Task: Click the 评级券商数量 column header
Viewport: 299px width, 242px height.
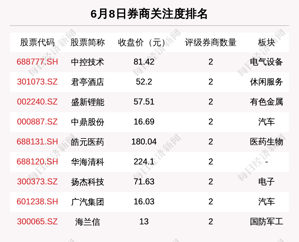Action: point(211,43)
